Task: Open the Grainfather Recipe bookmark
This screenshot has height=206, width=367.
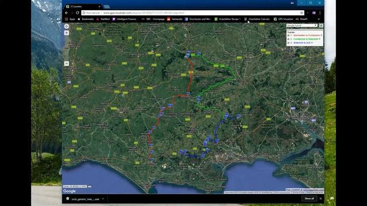Action: point(227,19)
